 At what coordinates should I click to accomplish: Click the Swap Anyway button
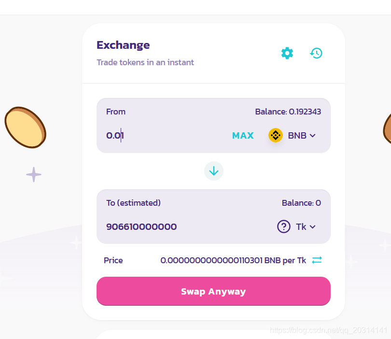point(213,291)
